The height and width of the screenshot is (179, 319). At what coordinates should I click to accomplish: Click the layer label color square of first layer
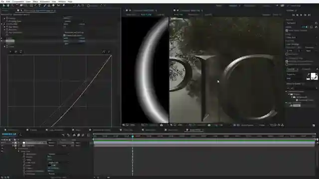click(x=24, y=143)
